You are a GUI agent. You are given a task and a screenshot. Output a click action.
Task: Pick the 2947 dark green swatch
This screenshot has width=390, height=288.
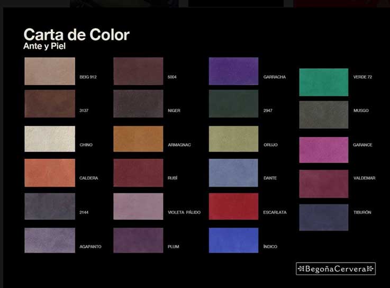pyautogui.click(x=233, y=104)
